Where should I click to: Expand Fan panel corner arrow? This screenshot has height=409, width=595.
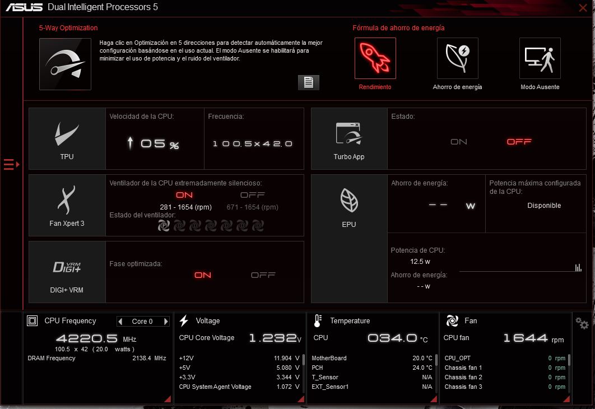566,399
